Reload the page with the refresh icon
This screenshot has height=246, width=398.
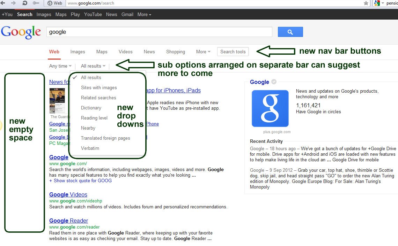point(25,3)
